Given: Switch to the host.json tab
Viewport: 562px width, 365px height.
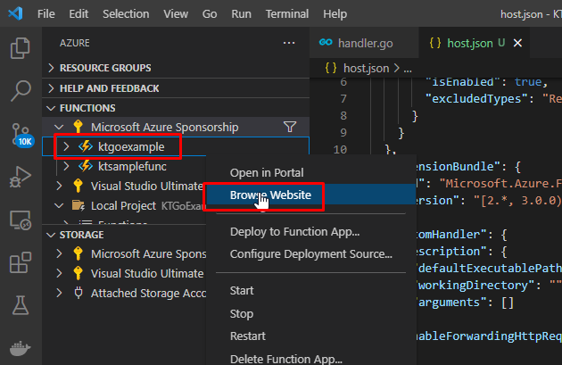Looking at the screenshot, I should (x=474, y=43).
